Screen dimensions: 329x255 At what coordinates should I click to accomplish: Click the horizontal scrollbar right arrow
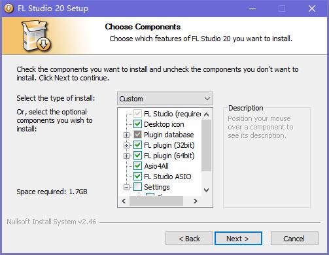(196, 201)
